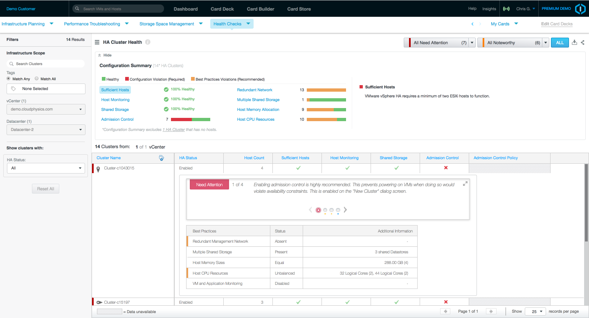The width and height of the screenshot is (589, 318).
Task: Click info icon beside HA Cluster Health
Action: (x=148, y=42)
